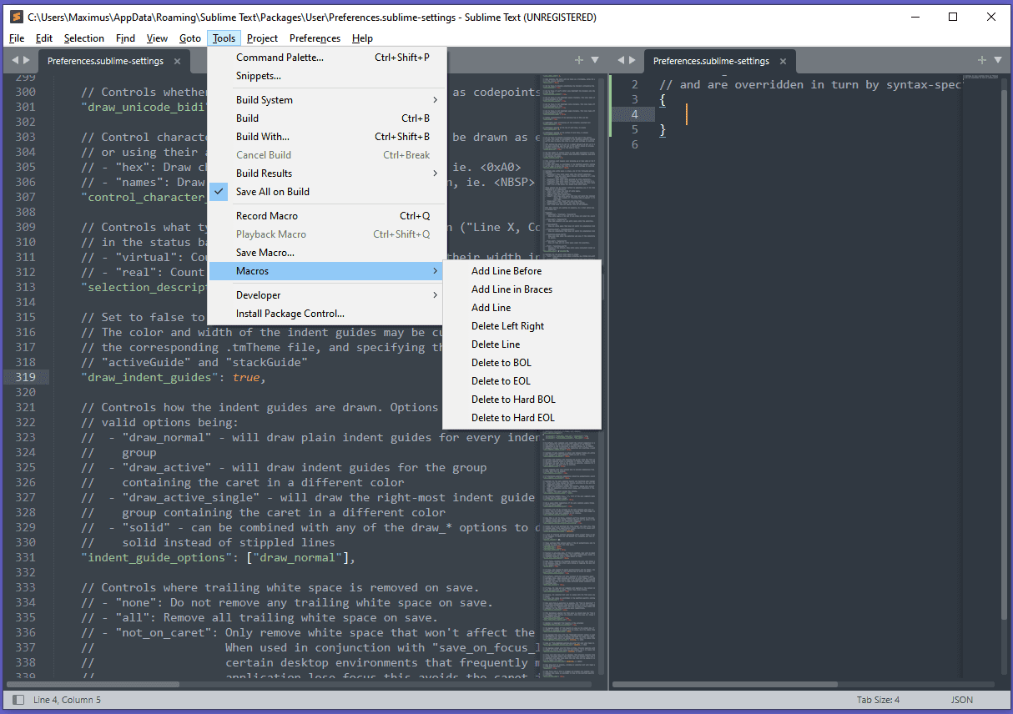Click "indent_guide_options" setting line
The width and height of the screenshot is (1013, 714).
219,558
